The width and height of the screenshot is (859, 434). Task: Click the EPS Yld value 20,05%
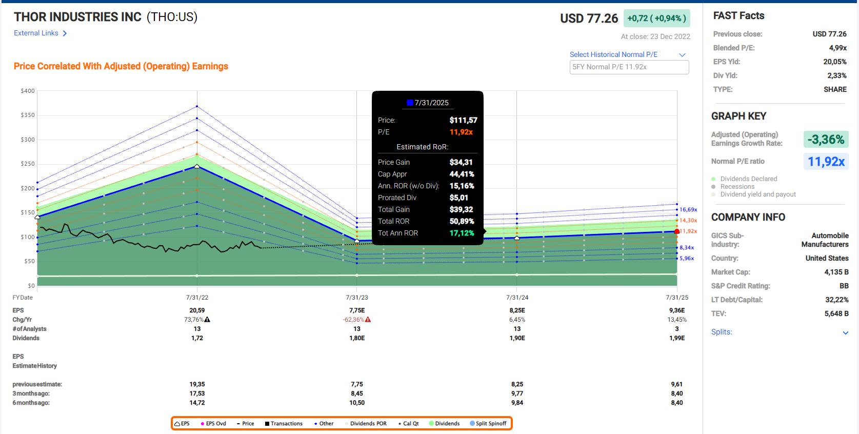[835, 62]
